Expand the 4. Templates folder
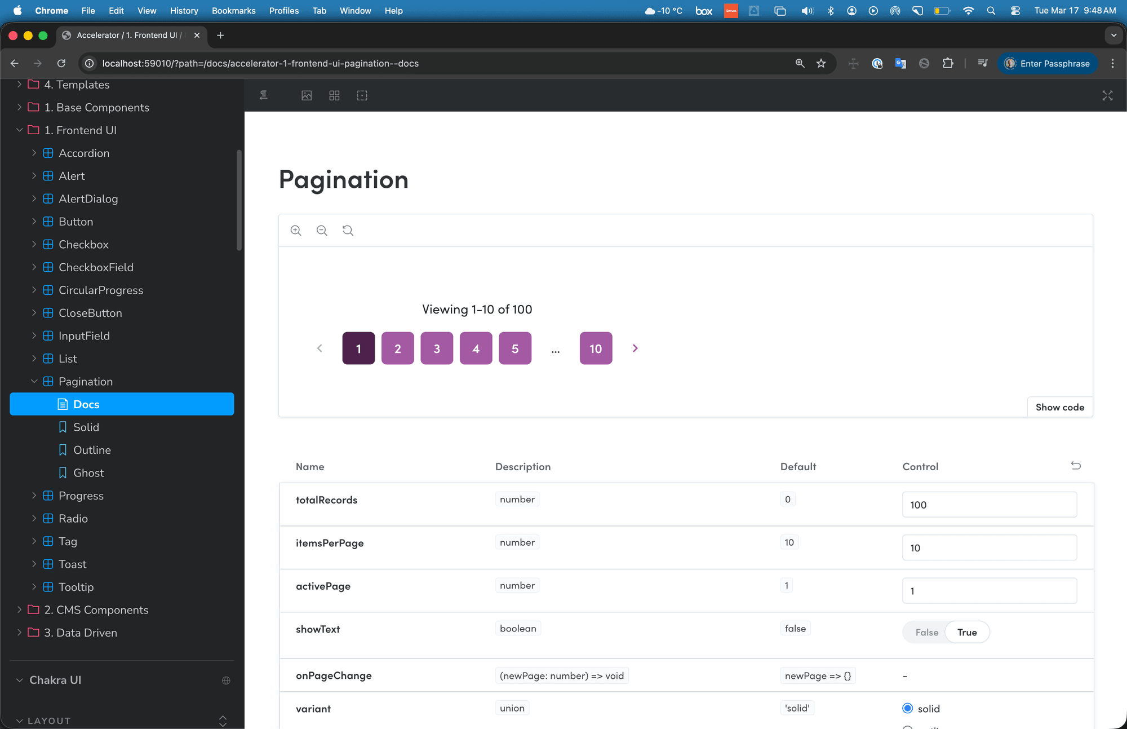Image resolution: width=1127 pixels, height=729 pixels. (x=20, y=85)
